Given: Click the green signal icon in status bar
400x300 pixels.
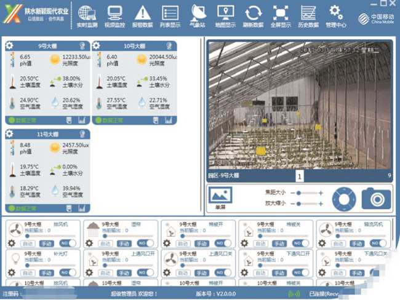Looking at the screenshot, I should [x=294, y=294].
